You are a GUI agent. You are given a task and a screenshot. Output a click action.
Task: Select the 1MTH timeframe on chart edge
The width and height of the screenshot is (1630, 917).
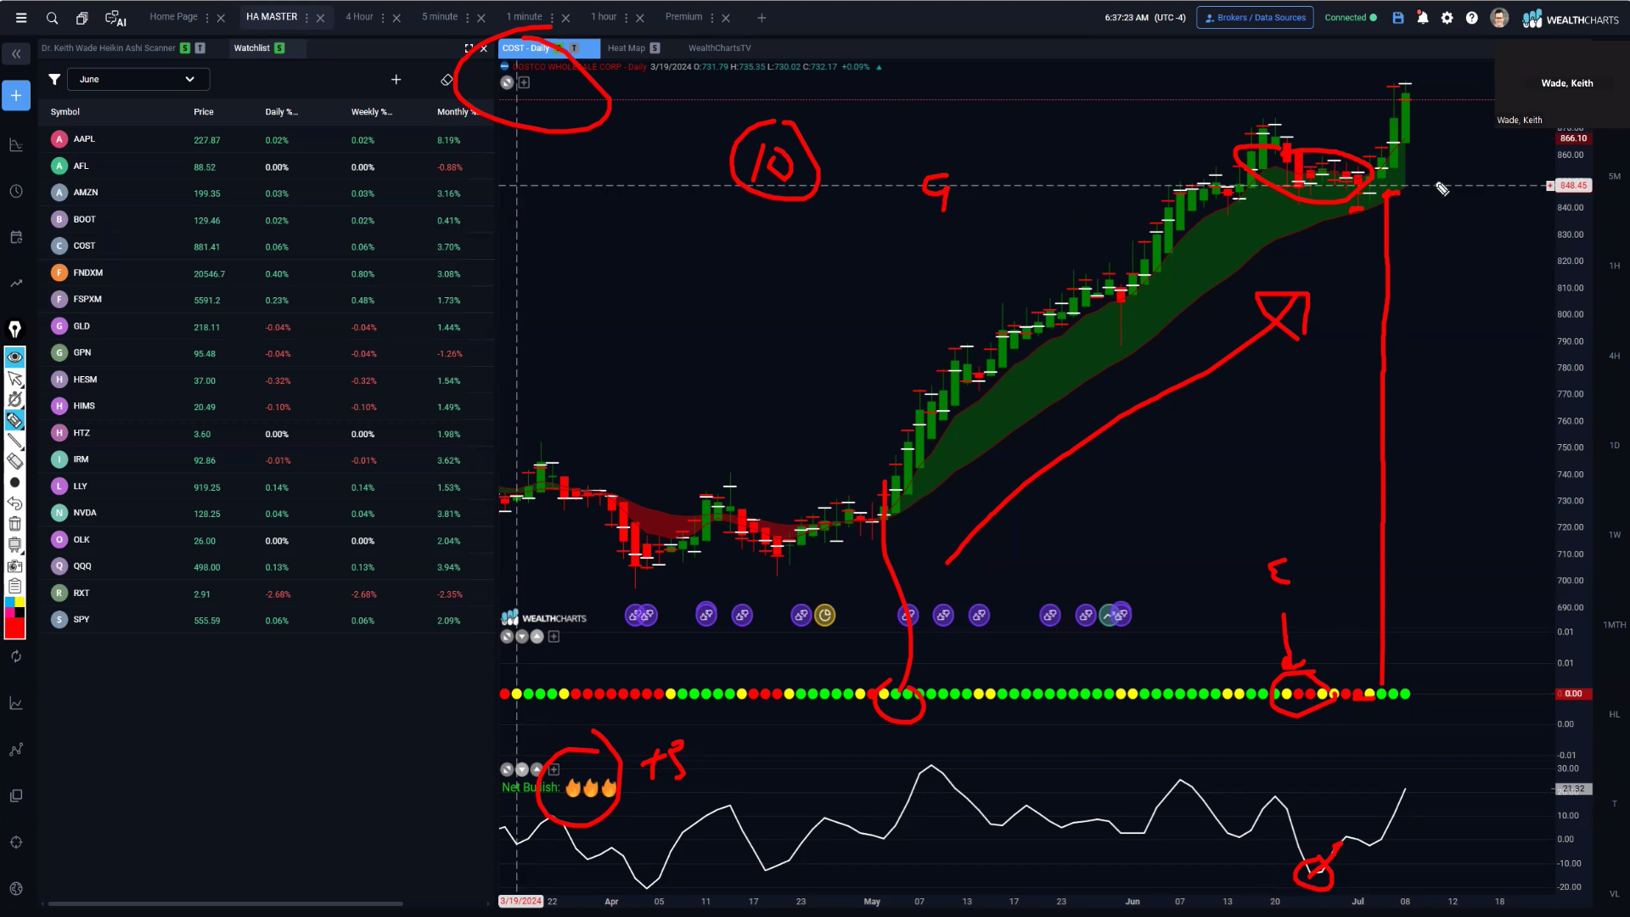tap(1615, 625)
